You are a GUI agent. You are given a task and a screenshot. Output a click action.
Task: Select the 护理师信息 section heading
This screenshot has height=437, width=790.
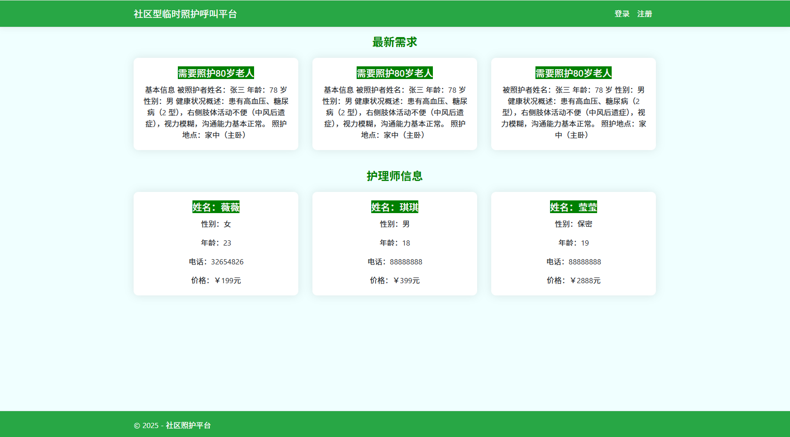pos(394,176)
